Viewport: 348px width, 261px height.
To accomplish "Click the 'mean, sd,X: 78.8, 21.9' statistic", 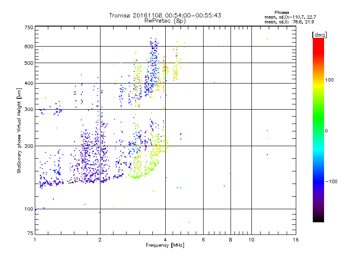I will pos(289,22).
